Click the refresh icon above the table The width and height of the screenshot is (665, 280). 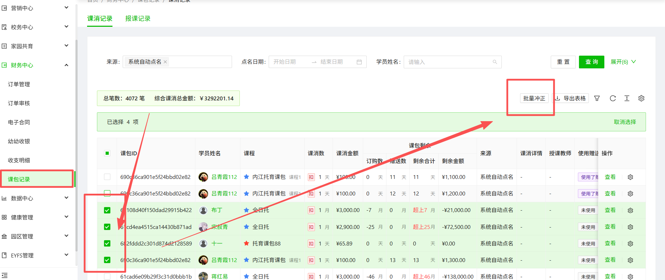coord(613,98)
